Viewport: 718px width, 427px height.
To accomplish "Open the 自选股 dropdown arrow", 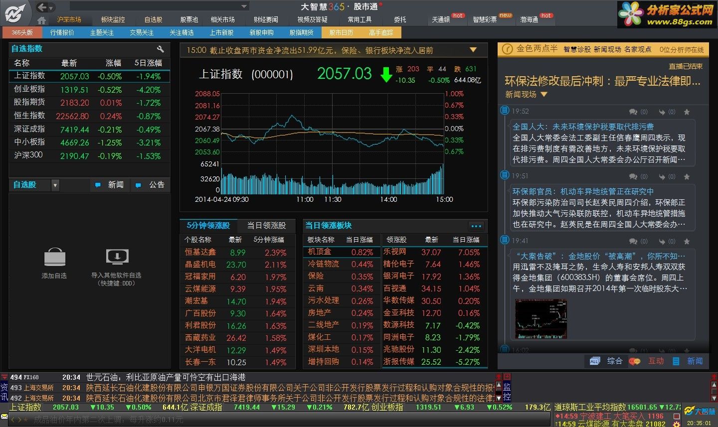I will click(55, 185).
